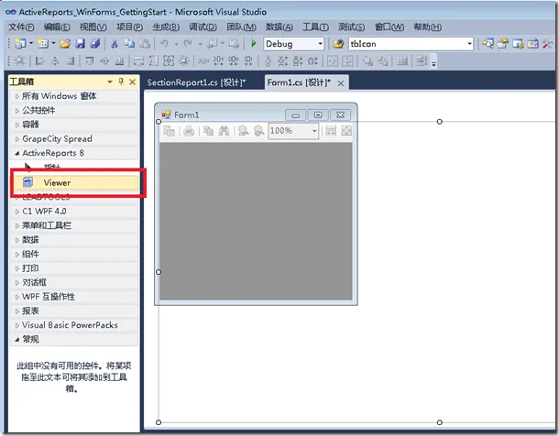Click the binoculars find icon in viewer
Viewport: 559px width, 436px height.
[223, 131]
